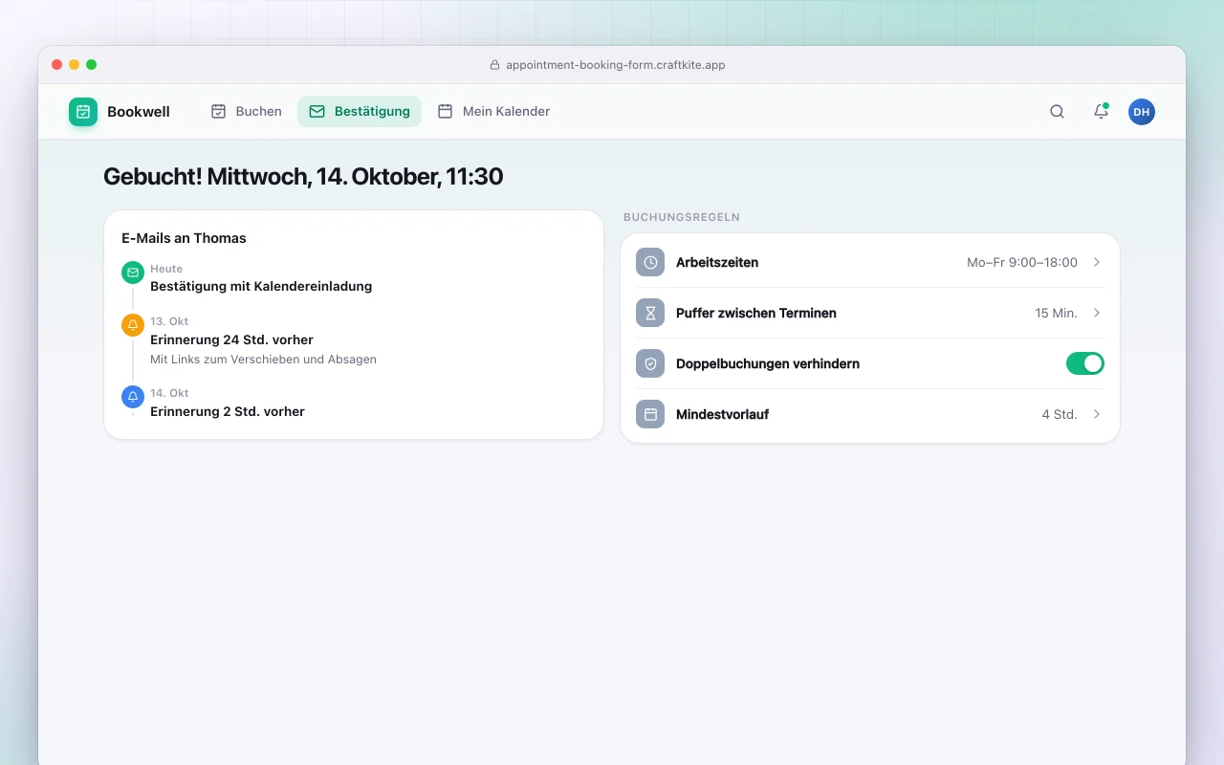1224x765 pixels.
Task: Open the DH user avatar
Action: point(1142,112)
